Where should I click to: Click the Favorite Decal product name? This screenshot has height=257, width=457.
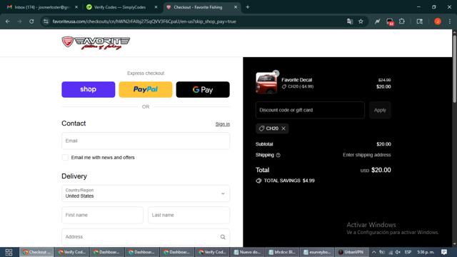pos(297,80)
